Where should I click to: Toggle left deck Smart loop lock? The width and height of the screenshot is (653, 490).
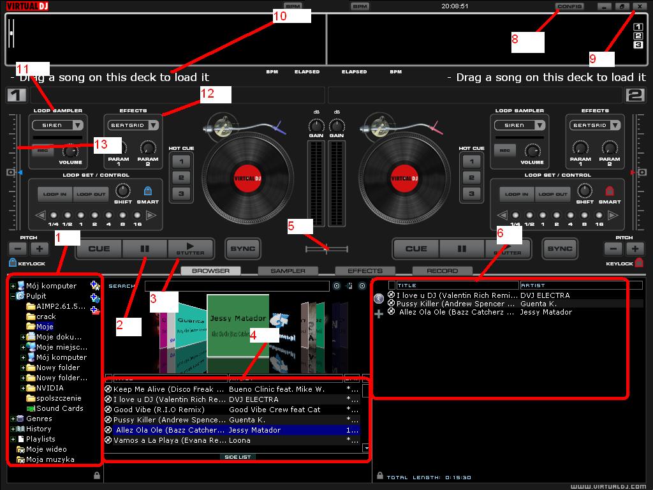coord(147,191)
